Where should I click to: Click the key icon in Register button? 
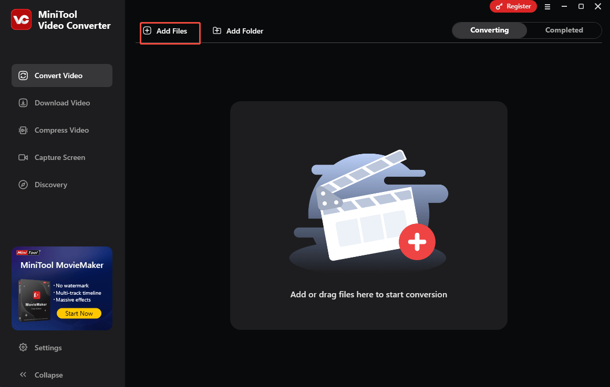(499, 7)
